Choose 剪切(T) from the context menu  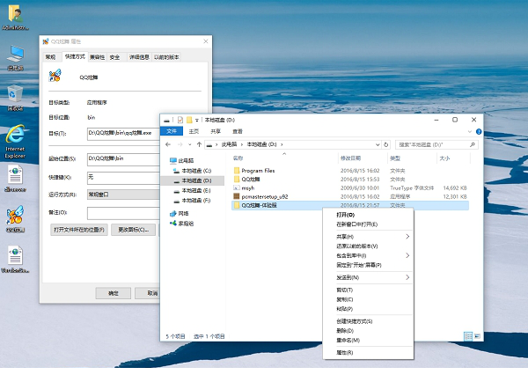(x=368, y=290)
